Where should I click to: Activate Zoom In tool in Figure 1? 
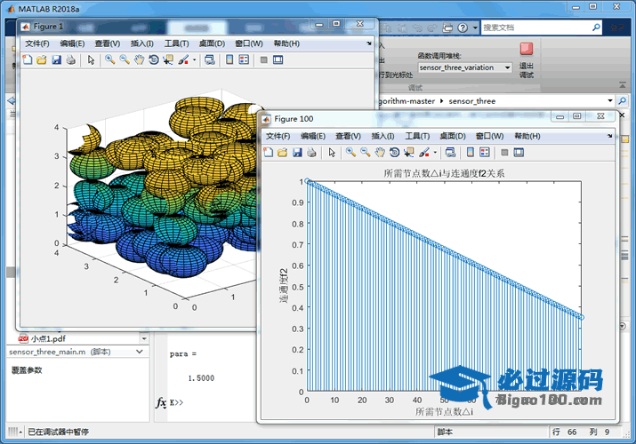(x=109, y=59)
